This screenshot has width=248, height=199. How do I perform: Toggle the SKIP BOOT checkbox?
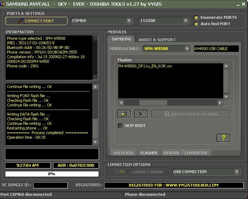(x=120, y=126)
